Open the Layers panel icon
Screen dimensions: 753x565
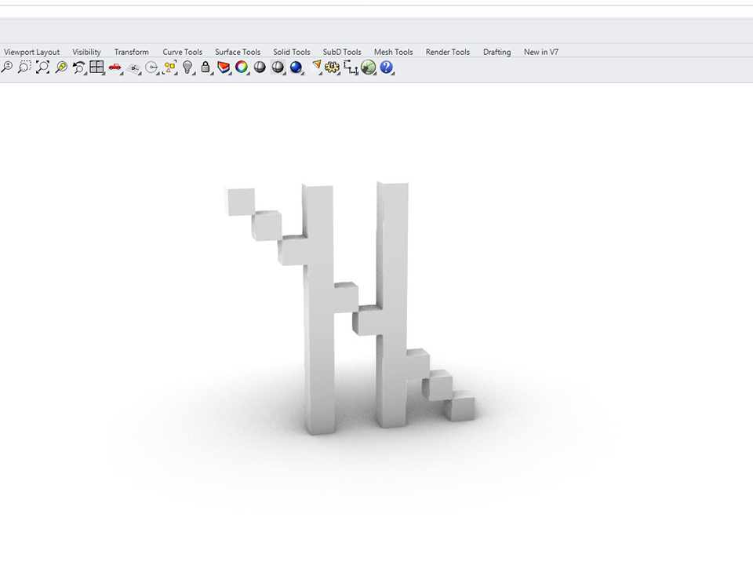coord(224,67)
